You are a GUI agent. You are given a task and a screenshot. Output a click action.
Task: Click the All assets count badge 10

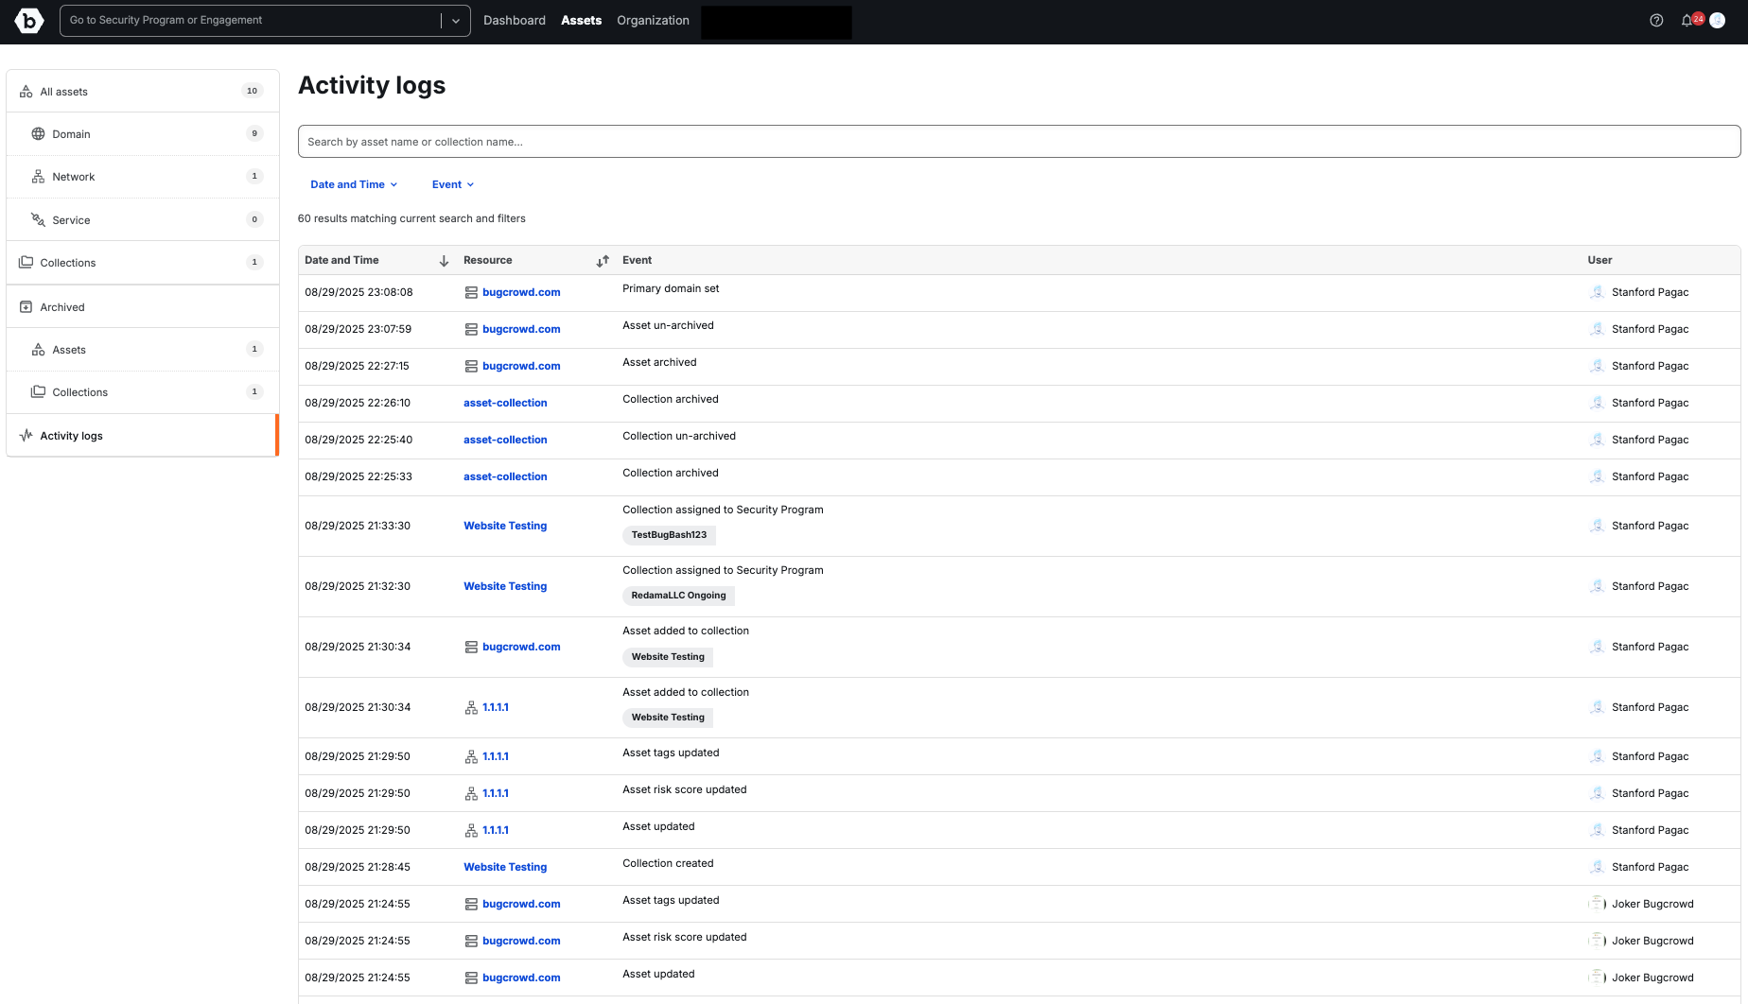252,92
